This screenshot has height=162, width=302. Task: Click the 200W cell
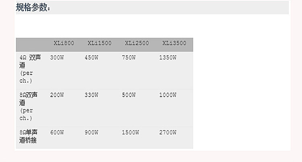57,95
